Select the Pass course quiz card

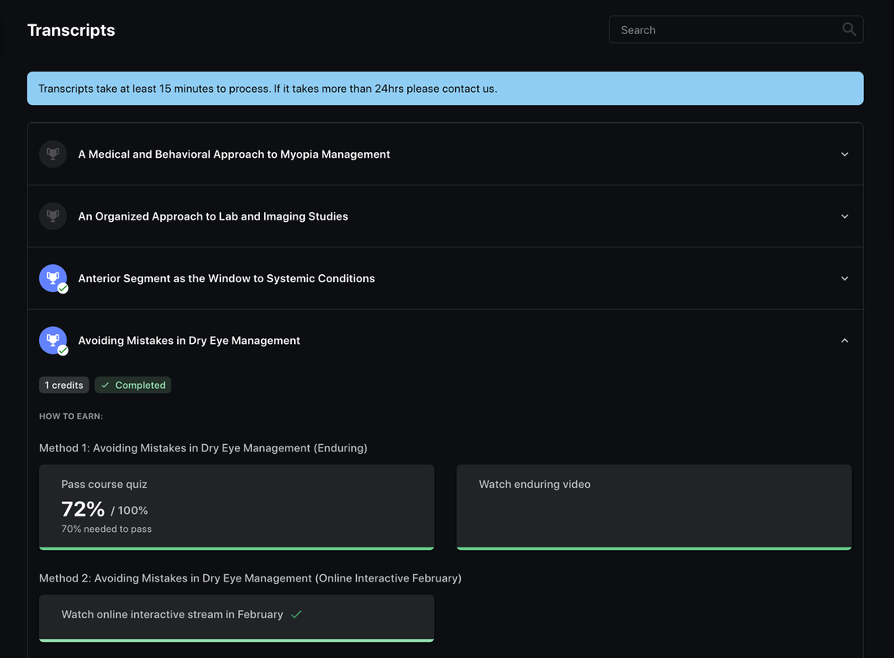tap(237, 504)
